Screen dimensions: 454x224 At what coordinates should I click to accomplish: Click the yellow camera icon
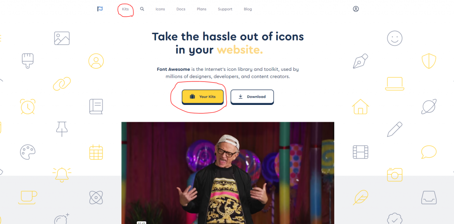[395, 174]
